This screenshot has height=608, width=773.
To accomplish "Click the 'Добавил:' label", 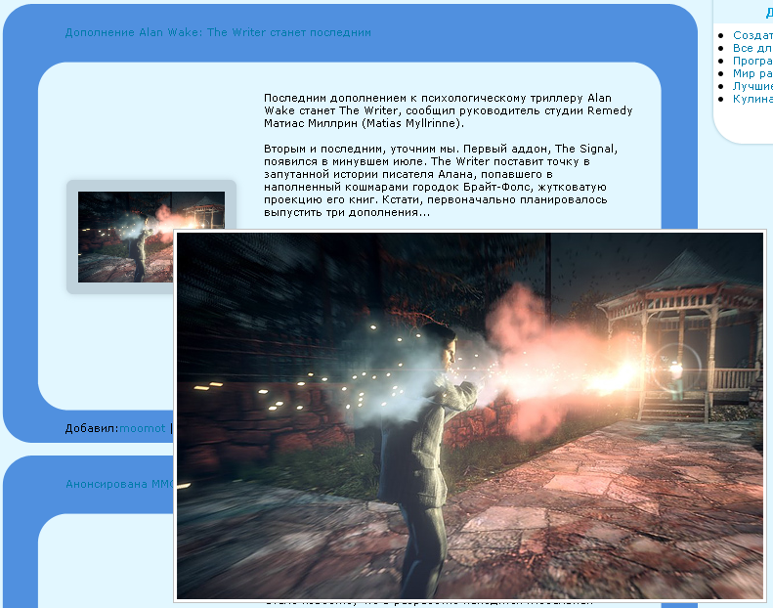I will (92, 428).
